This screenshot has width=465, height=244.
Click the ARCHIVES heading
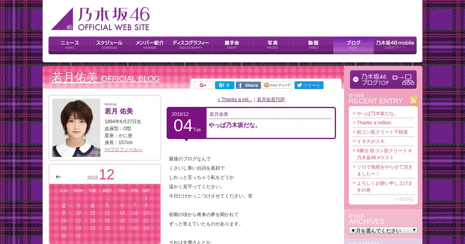tap(367, 222)
